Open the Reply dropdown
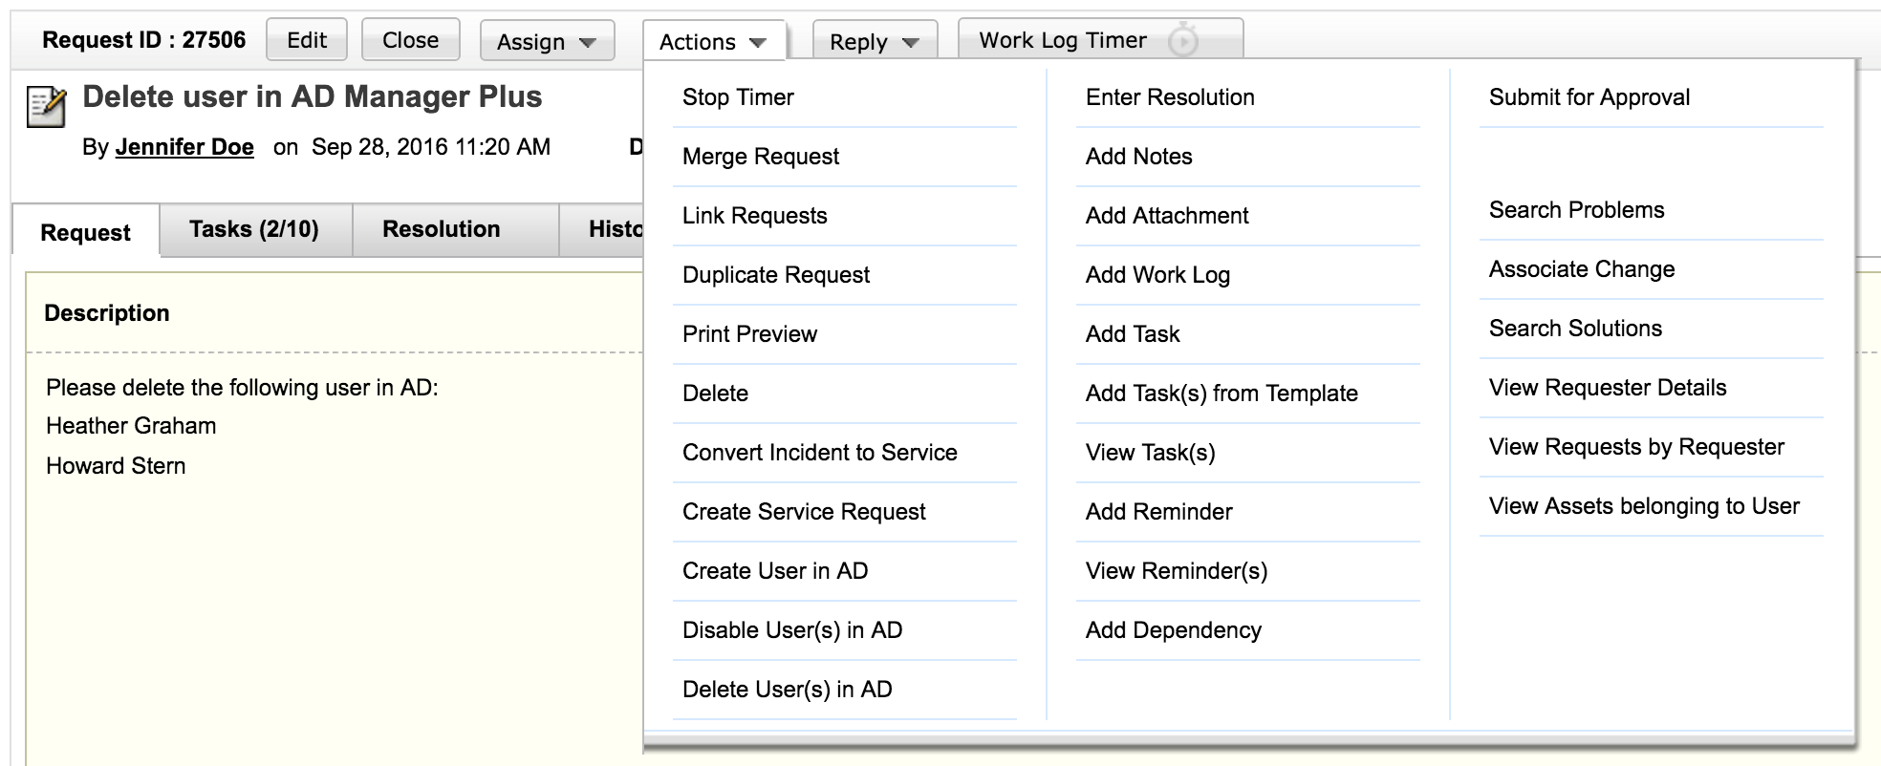The width and height of the screenshot is (1881, 766). 874,41
